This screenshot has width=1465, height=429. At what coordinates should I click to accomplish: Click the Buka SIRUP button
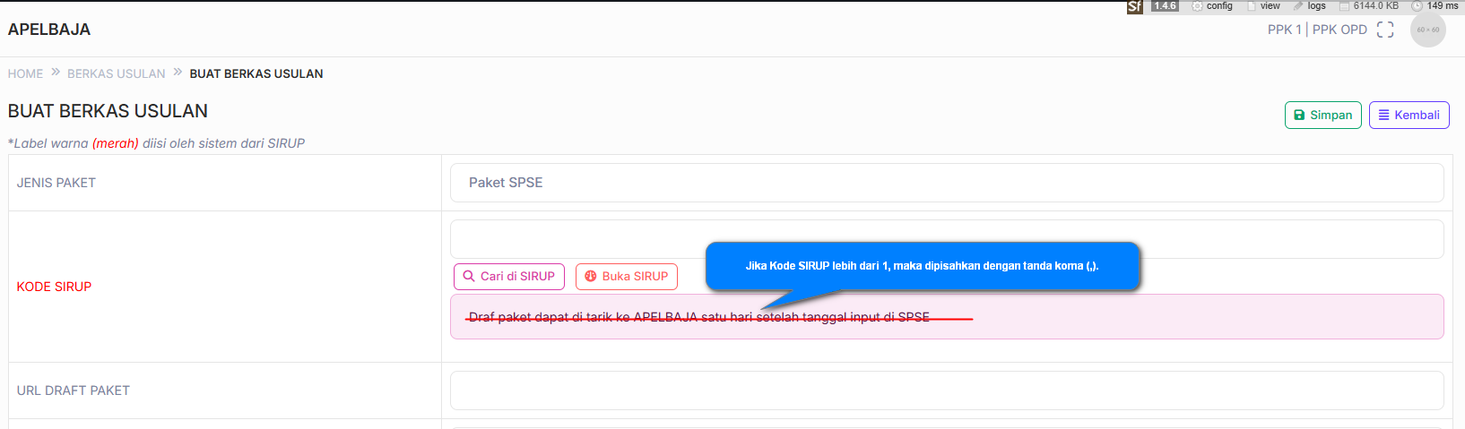point(627,276)
